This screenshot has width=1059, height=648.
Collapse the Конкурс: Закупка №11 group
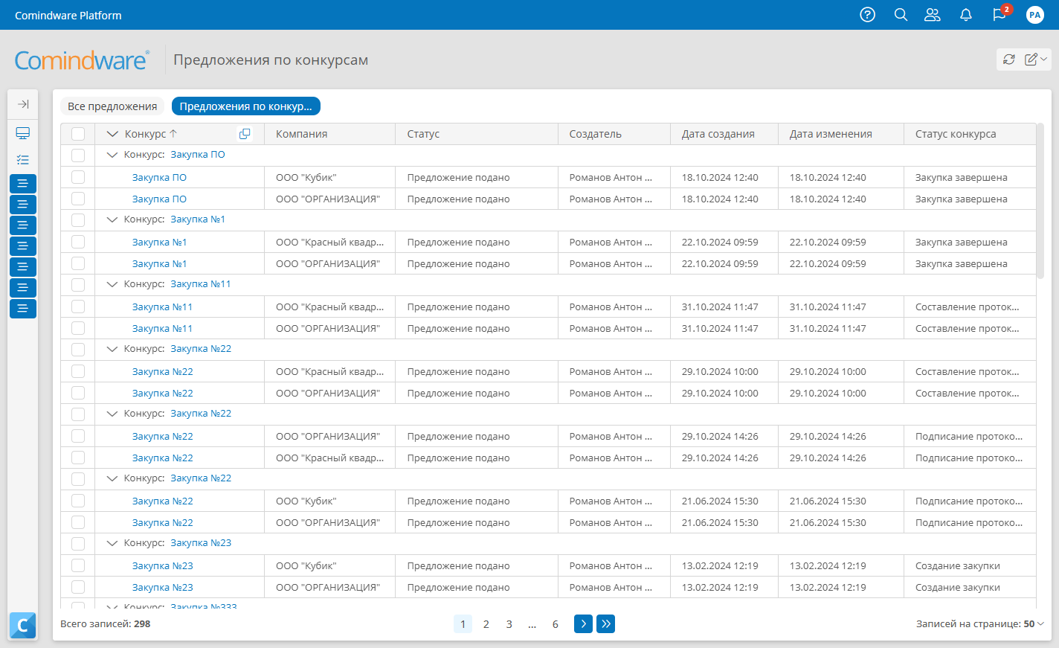tap(112, 284)
